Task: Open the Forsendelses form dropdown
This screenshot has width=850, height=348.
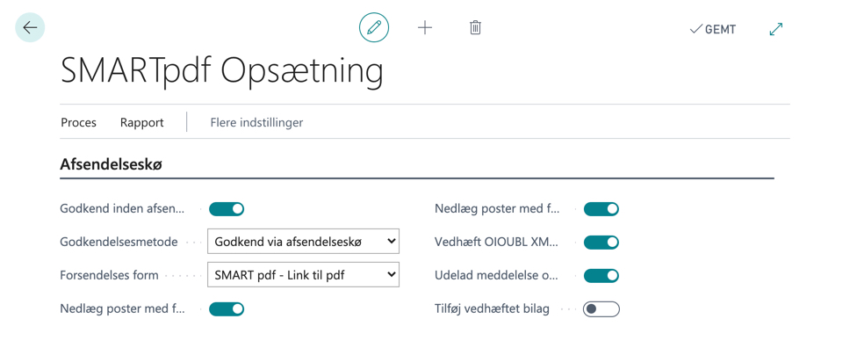Action: coord(304,275)
